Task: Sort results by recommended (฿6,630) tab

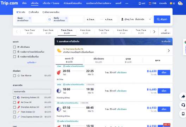Action: click(x=69, y=60)
